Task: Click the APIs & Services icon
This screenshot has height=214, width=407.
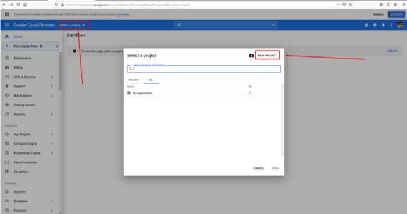Action: 7,77
